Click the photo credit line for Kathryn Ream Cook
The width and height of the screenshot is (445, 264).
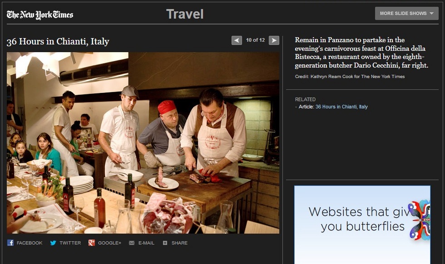350,77
